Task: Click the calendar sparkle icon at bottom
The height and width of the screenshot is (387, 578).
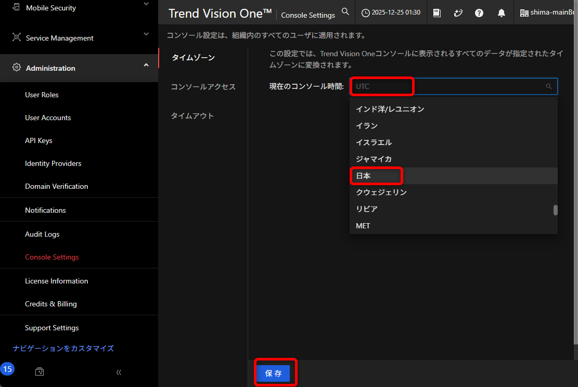Action: click(x=40, y=371)
